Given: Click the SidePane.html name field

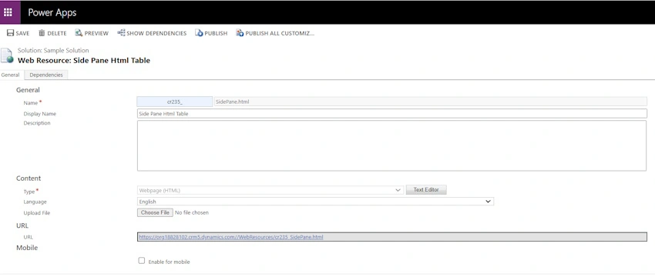Looking at the screenshot, I should [x=430, y=102].
